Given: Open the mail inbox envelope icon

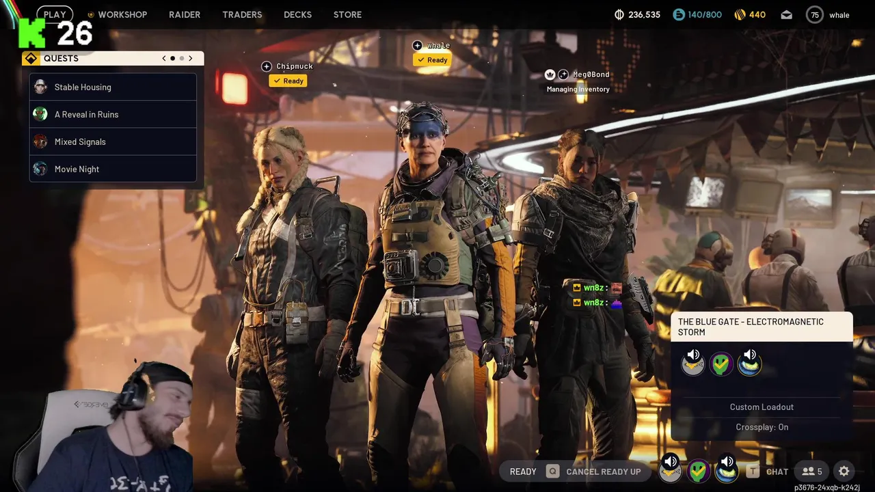Looking at the screenshot, I should click(x=787, y=14).
